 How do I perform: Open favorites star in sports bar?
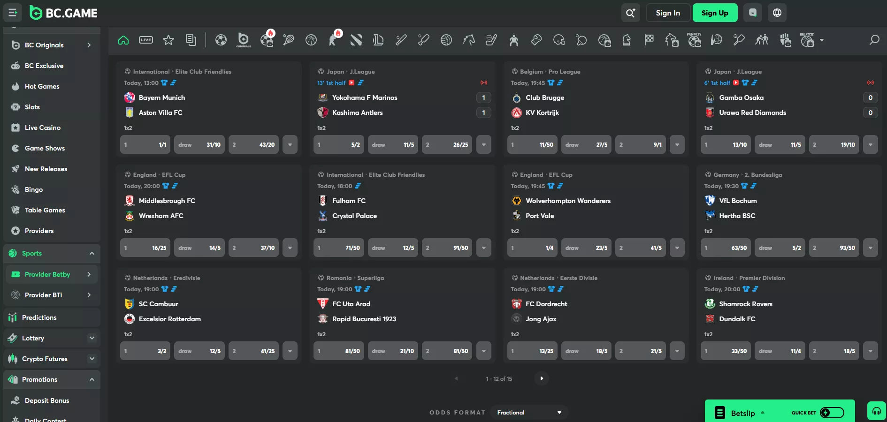click(168, 40)
